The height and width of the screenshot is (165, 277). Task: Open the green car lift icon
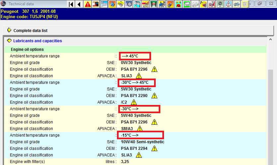pos(154,4)
